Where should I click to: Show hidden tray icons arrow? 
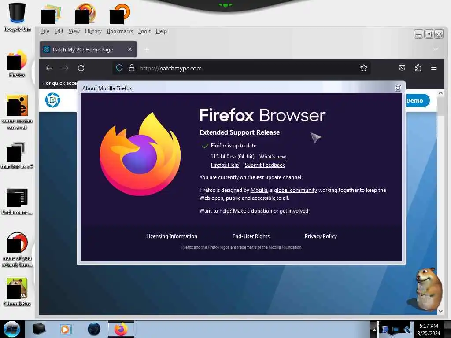374,329
